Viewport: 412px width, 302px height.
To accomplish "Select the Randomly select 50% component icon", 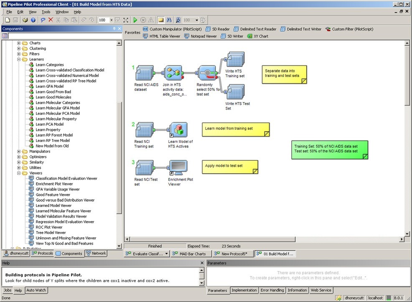I will [208, 73].
